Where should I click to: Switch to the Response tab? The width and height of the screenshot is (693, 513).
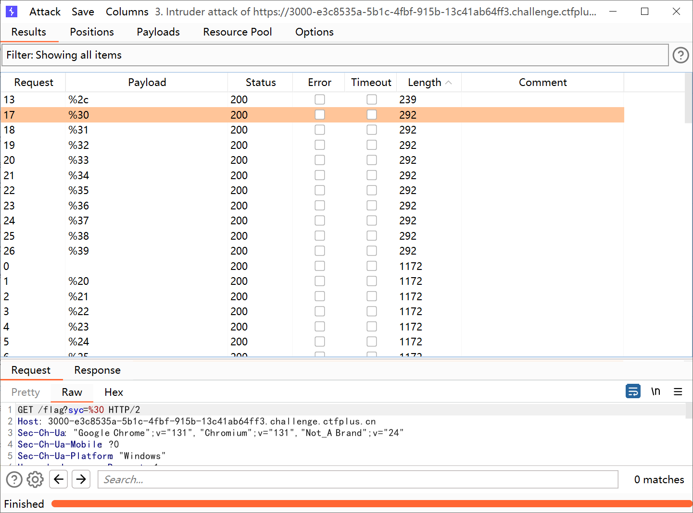point(97,370)
